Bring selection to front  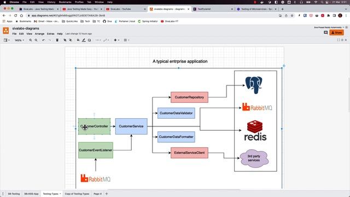(x=65, y=40)
